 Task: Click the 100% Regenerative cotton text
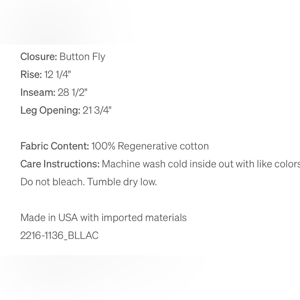150,146
